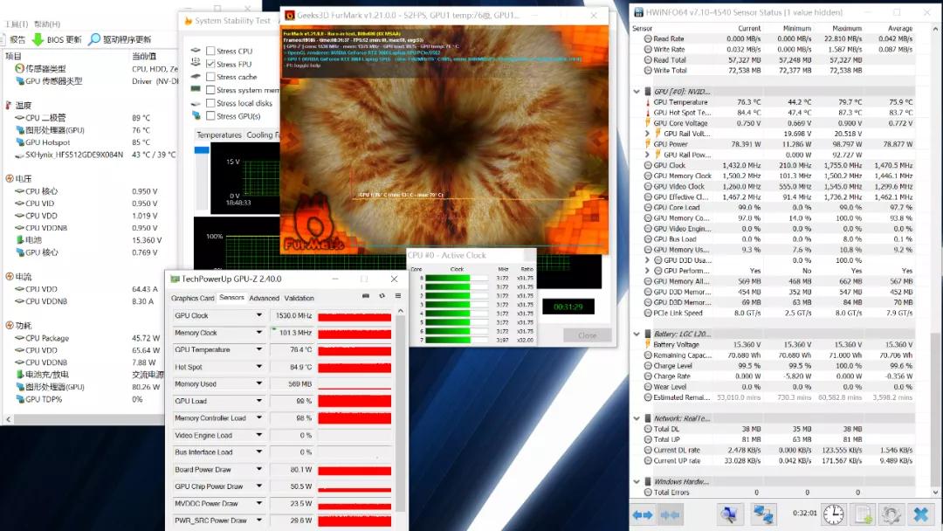This screenshot has width=943, height=531.
Task: Click the green BIOS update arrow icon
Action: click(38, 39)
